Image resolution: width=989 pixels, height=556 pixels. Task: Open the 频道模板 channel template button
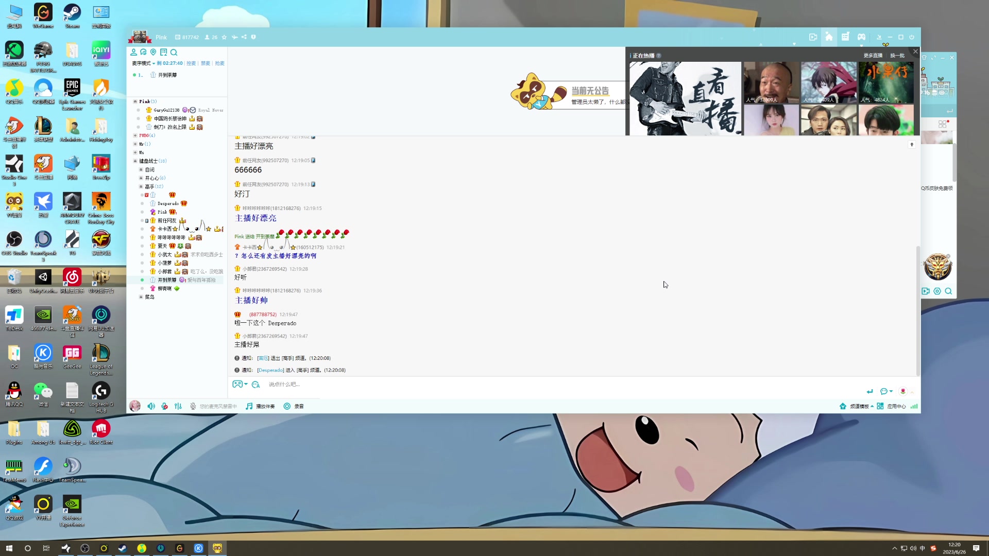[x=856, y=406]
